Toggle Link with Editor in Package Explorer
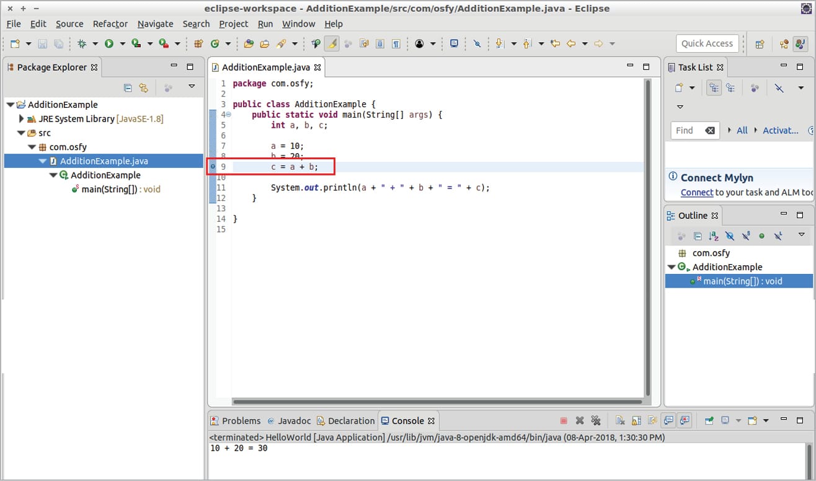Viewport: 816px width, 481px height. tap(143, 88)
